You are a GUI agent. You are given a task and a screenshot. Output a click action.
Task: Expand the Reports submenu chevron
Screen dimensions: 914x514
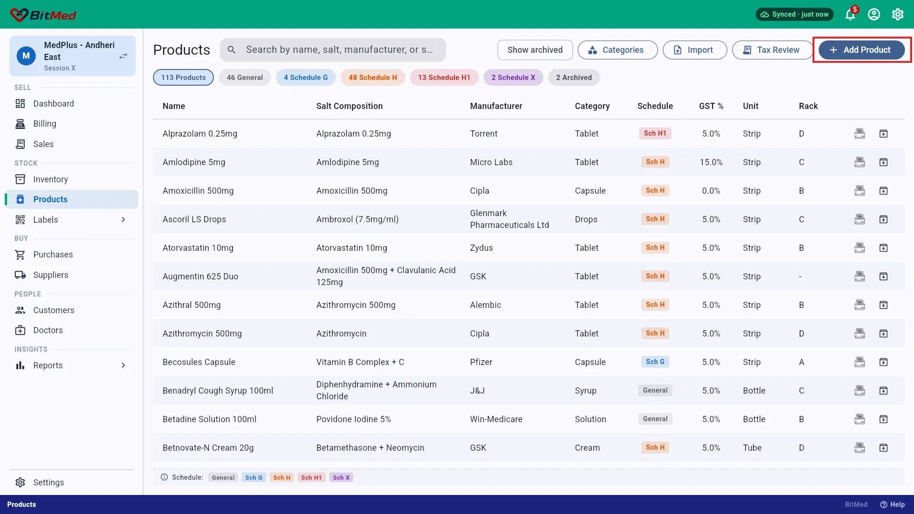pyautogui.click(x=123, y=366)
